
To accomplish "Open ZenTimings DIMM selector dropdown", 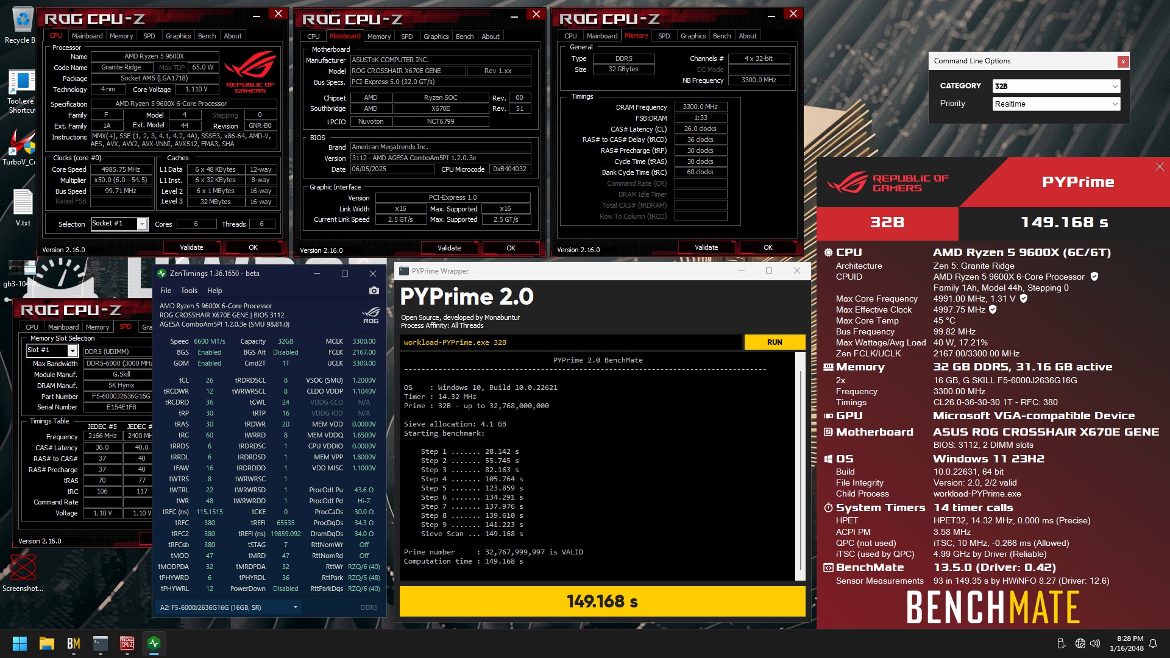I will pyautogui.click(x=229, y=607).
